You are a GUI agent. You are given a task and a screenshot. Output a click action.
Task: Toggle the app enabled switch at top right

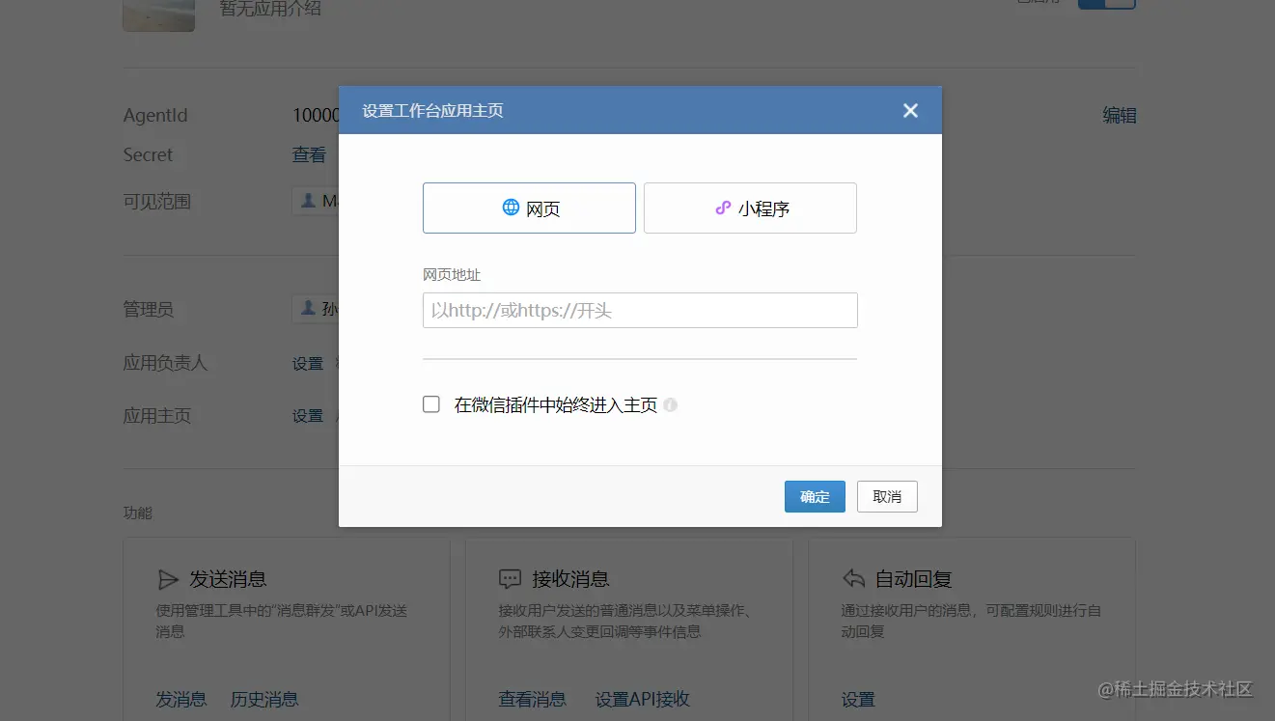click(x=1106, y=3)
